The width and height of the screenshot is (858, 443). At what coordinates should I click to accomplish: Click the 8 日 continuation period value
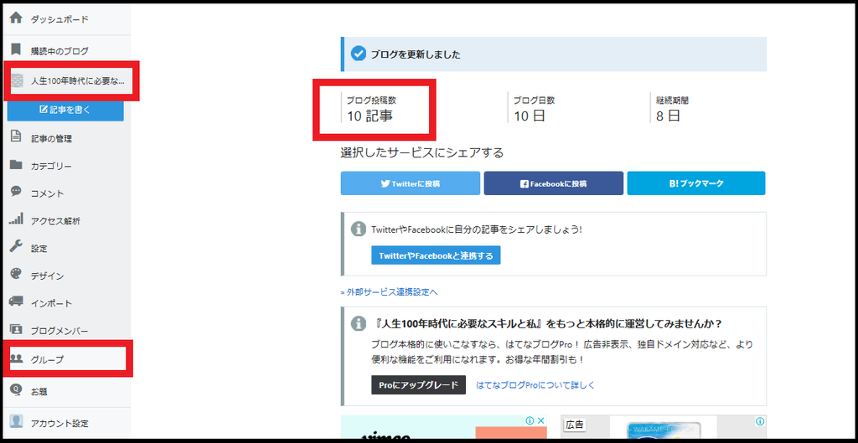668,116
